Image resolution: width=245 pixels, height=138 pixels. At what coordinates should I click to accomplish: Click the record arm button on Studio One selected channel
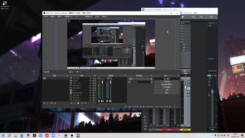[x=189, y=92]
